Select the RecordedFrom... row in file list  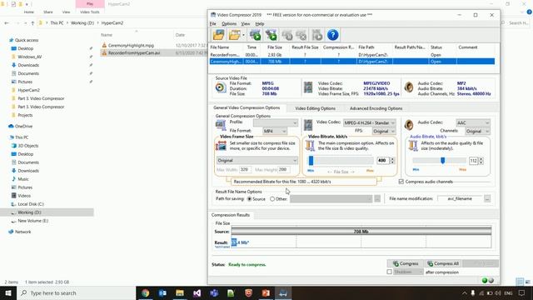tap(351, 55)
